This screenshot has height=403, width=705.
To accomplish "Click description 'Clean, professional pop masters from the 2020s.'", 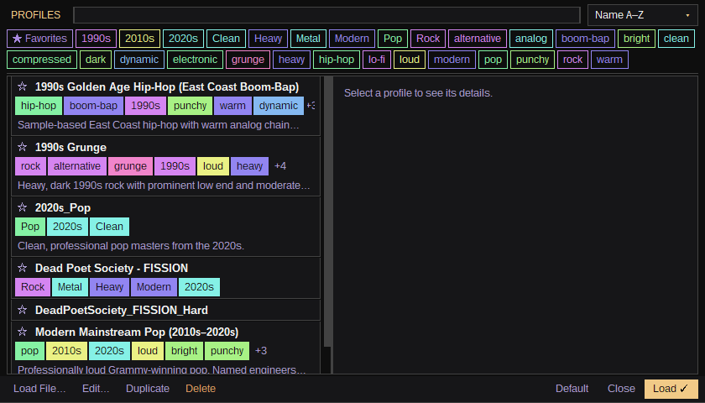I will click(x=131, y=246).
